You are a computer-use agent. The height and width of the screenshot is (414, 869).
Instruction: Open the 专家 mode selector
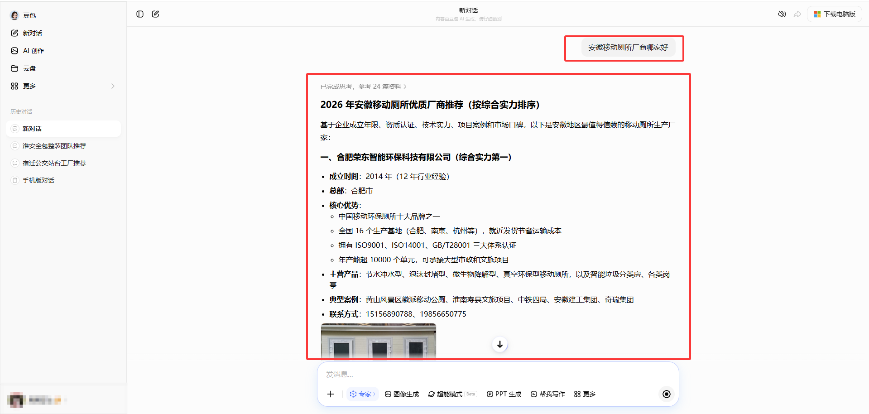362,394
